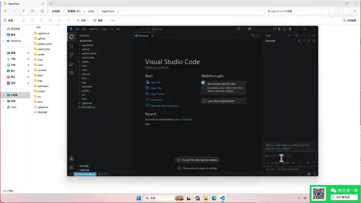Open the View menu in VS Code
The image size is (361, 203).
tap(104, 29)
